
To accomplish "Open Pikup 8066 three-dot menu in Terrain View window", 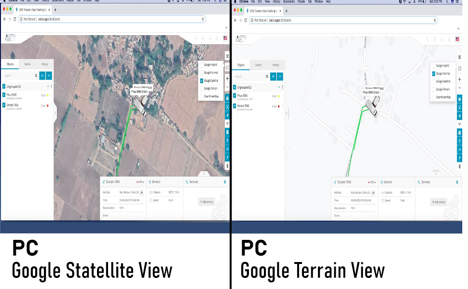I will (x=282, y=96).
